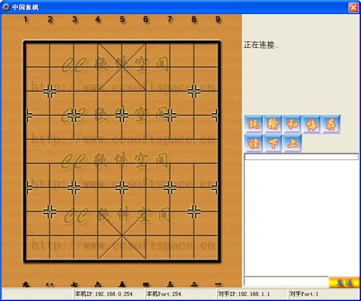
Task: Click status bar entry 本机Port:254
Action: 164,294
